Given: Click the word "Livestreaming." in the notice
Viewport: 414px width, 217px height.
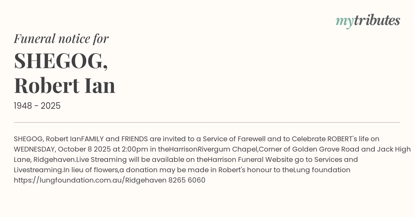Looking at the screenshot, I should click(39, 170).
